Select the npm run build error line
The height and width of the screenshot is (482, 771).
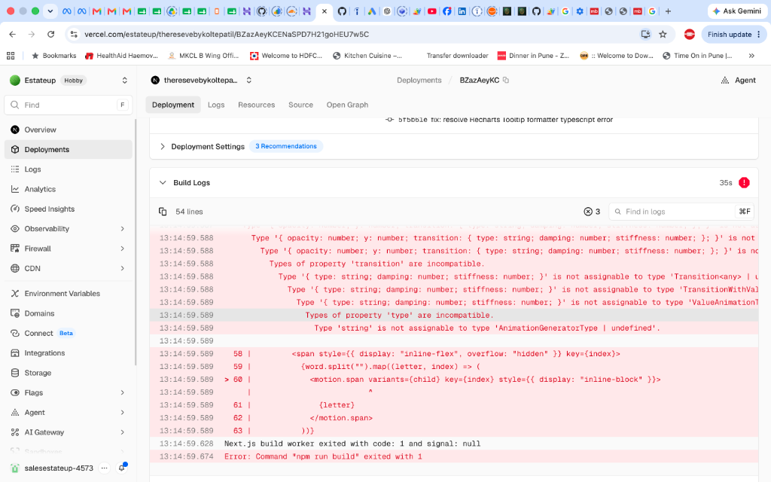click(454, 456)
